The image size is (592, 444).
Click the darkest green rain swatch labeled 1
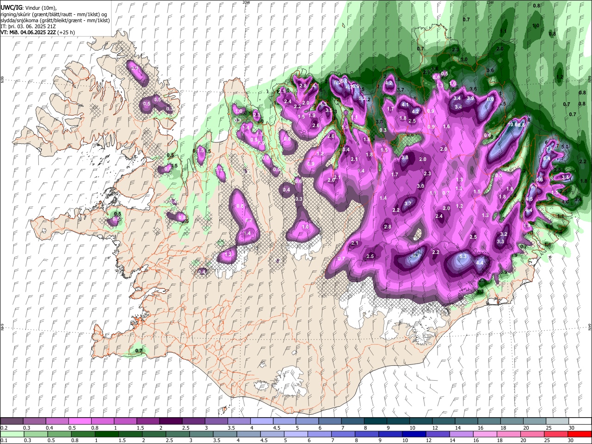pos(106,434)
